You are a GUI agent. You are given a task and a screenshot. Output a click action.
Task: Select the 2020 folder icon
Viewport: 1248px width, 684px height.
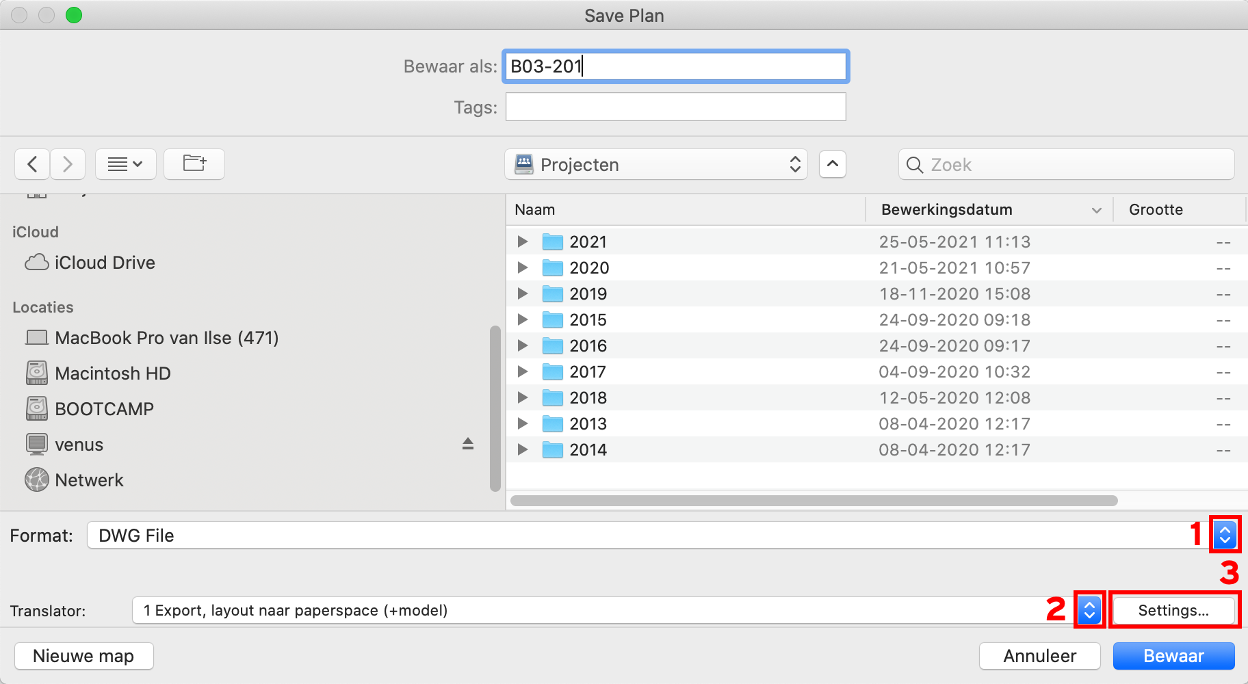click(553, 267)
